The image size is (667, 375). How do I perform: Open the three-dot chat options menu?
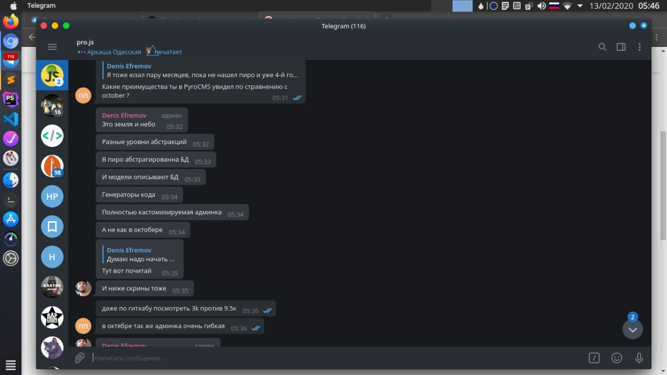(x=639, y=47)
